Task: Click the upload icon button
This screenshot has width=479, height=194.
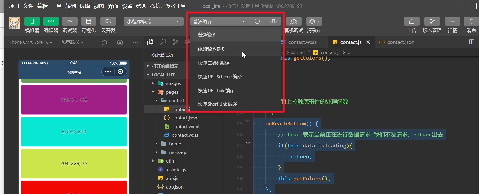Action: pos(412,21)
